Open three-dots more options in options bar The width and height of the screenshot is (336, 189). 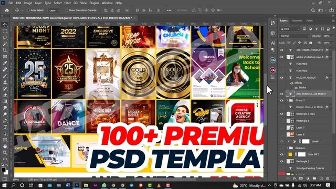point(169,10)
